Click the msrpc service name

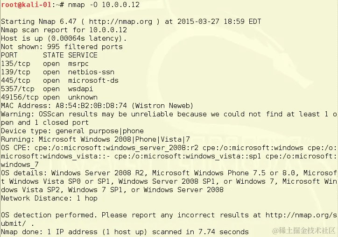coord(78,64)
